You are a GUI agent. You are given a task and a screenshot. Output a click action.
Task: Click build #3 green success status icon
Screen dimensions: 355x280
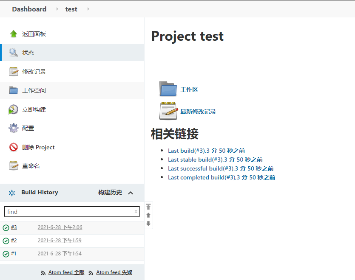click(x=6, y=228)
